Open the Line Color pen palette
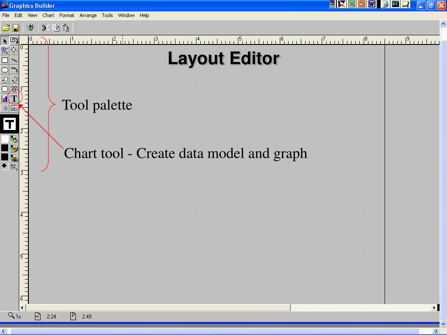The image size is (447, 335). [14, 148]
